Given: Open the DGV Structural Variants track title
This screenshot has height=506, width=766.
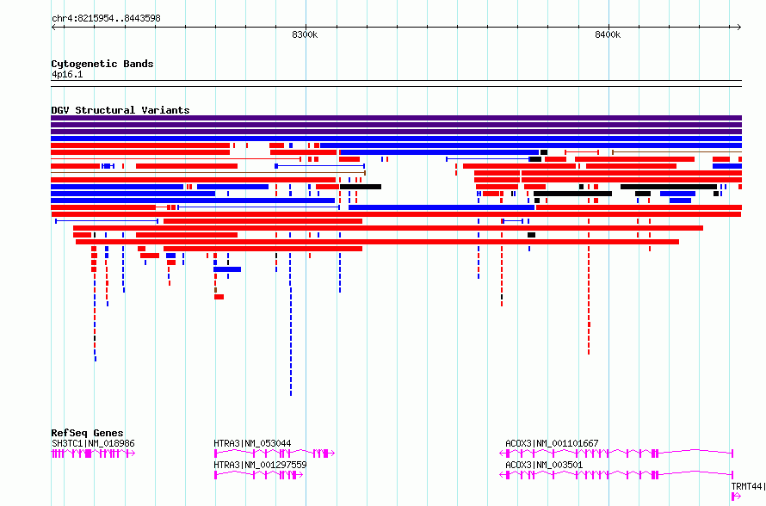Looking at the screenshot, I should (120, 110).
